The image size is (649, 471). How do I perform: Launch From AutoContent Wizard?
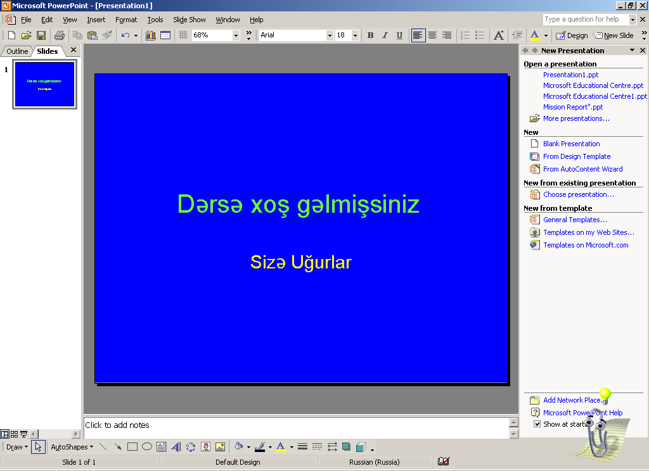(583, 169)
